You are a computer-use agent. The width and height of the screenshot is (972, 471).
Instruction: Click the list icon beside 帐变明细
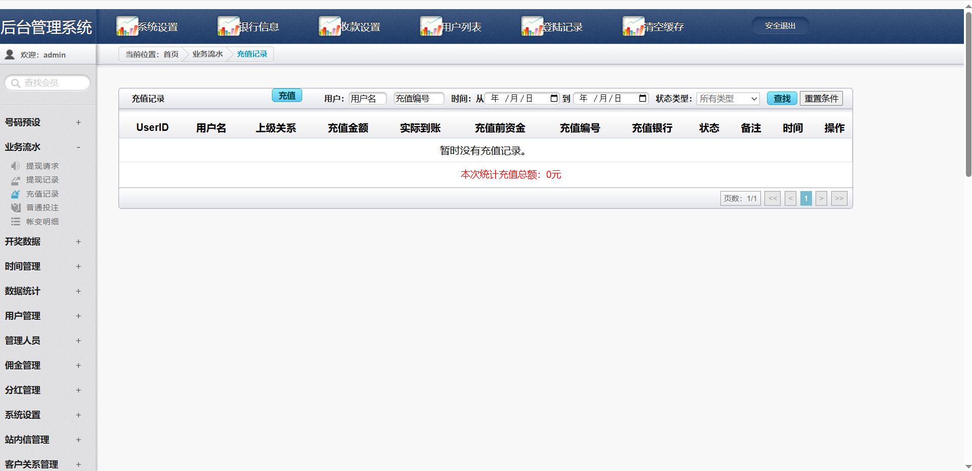coord(16,222)
